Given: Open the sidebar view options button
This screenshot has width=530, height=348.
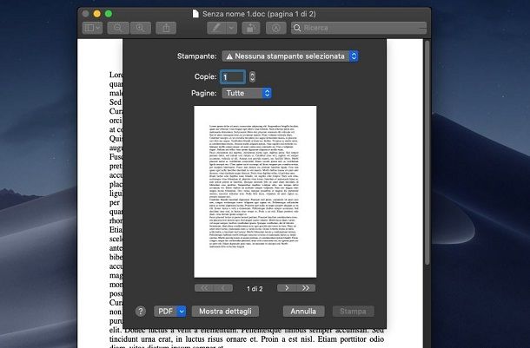Looking at the screenshot, I should (x=92, y=28).
